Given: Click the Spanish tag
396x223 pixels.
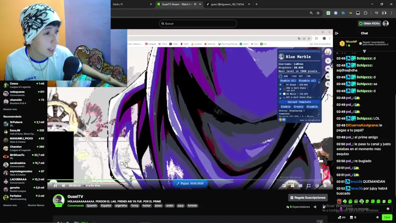Looking at the screenshot, I should pos(92,206).
